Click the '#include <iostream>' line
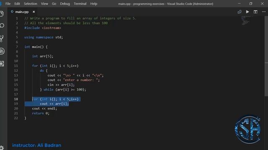 tap(43, 28)
